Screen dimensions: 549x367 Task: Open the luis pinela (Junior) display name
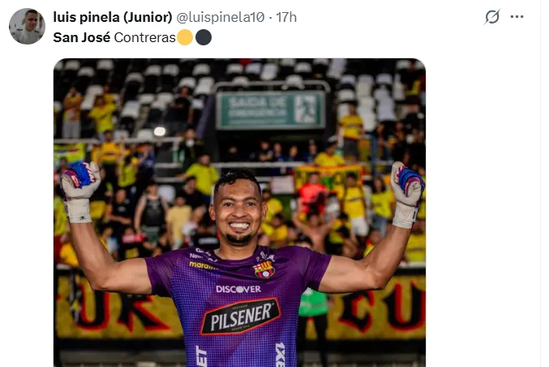[113, 17]
